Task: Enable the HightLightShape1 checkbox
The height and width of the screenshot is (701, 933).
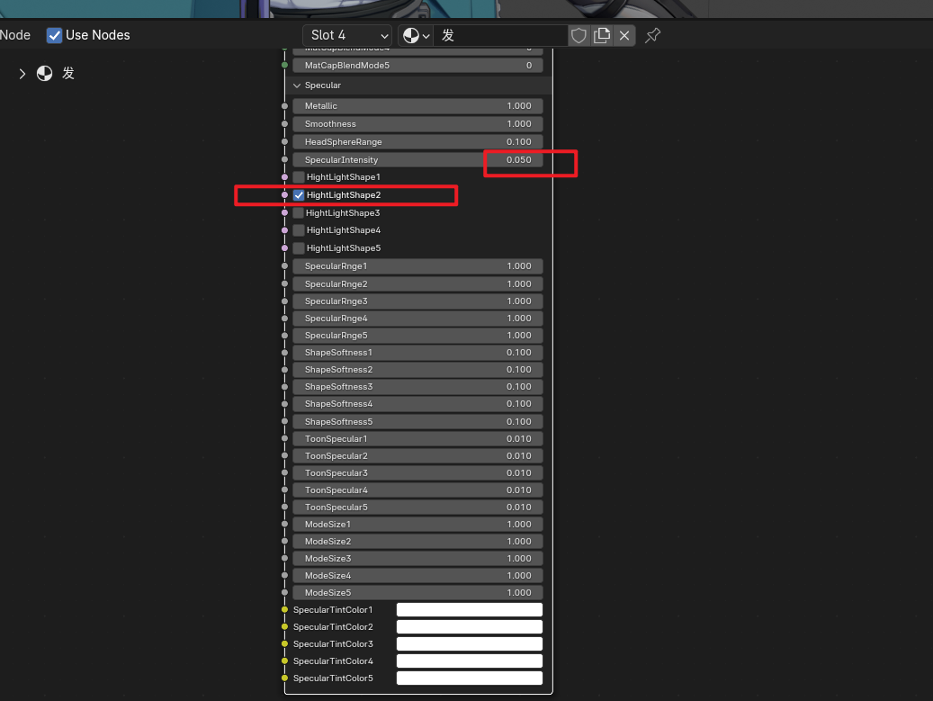Action: [299, 177]
